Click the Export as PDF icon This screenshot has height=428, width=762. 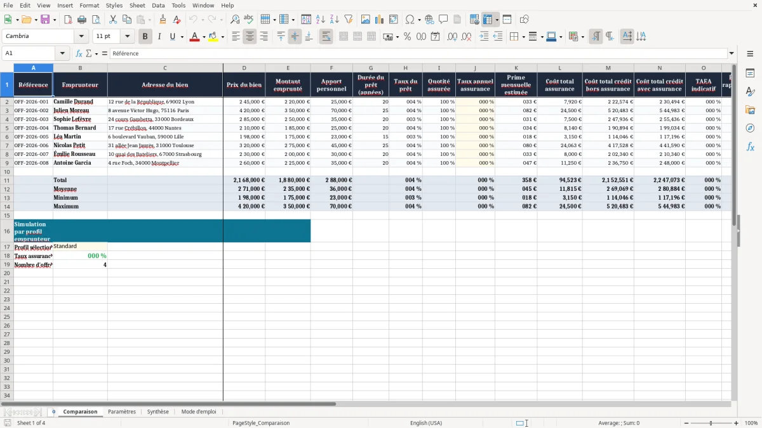[x=68, y=20]
